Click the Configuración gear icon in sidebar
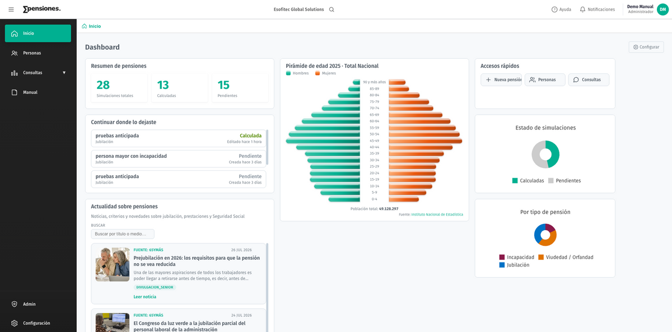 15,323
